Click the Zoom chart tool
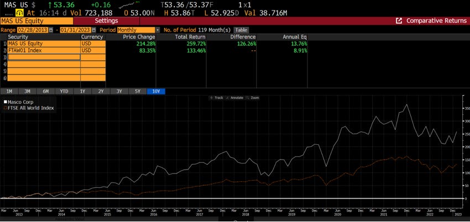The image size is (470, 222). (253, 98)
